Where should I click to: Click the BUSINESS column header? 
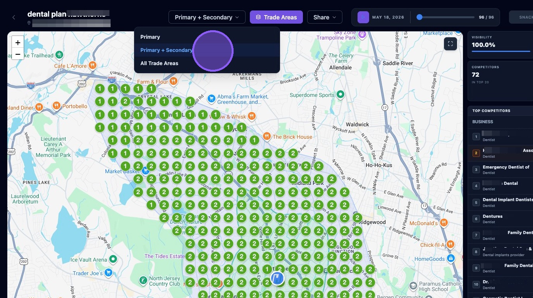pos(483,122)
